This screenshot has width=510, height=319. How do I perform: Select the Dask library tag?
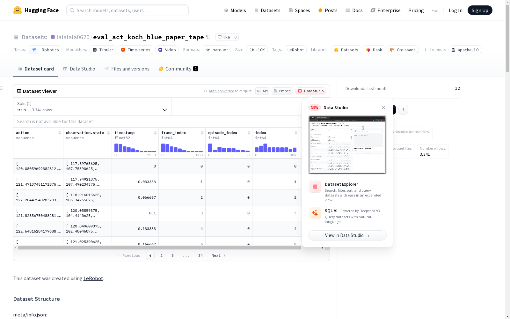coord(374,50)
